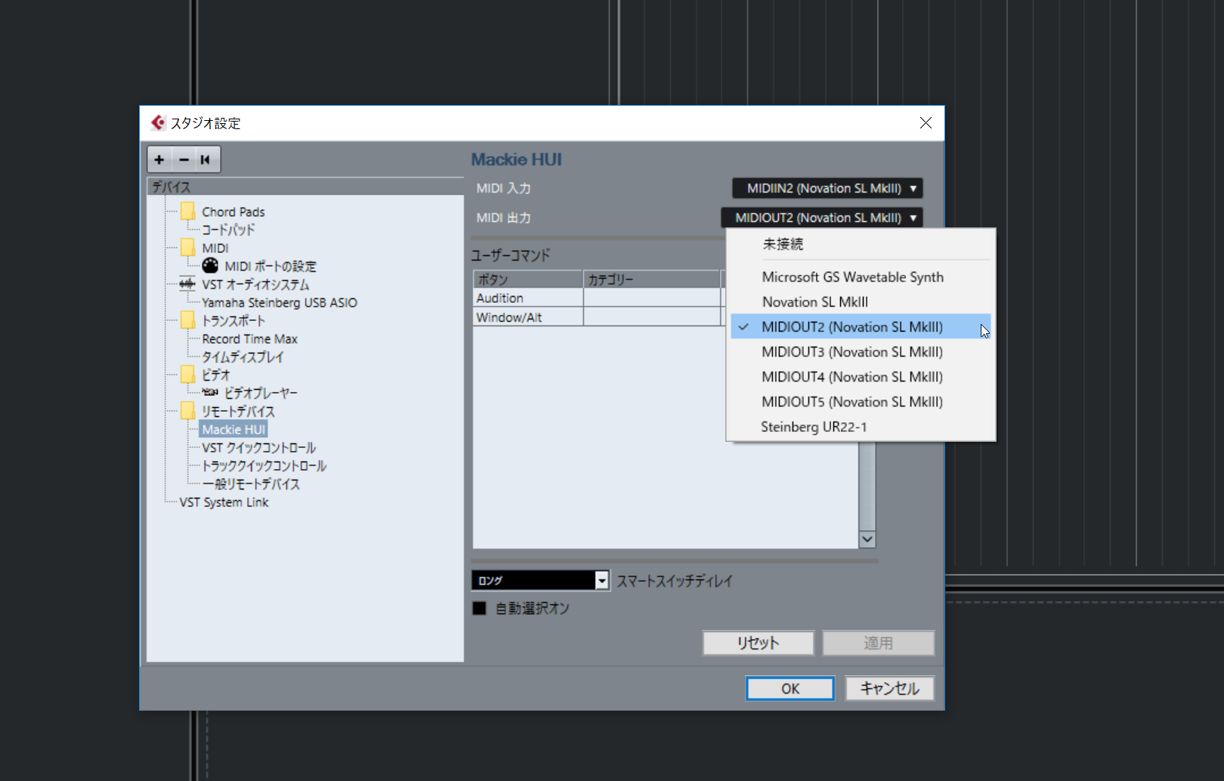The width and height of the screenshot is (1224, 781).
Task: Select トラッククイックコントロール tree item
Action: [264, 465]
